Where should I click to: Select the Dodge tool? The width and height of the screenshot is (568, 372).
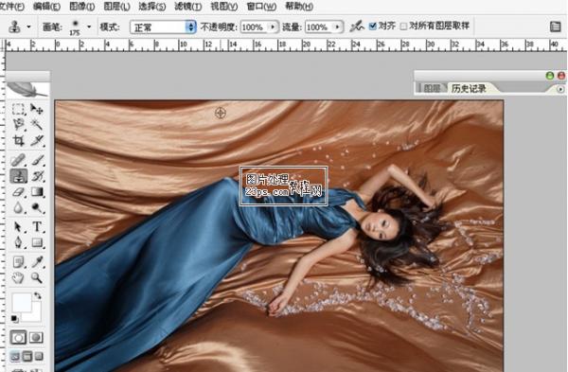[37, 208]
